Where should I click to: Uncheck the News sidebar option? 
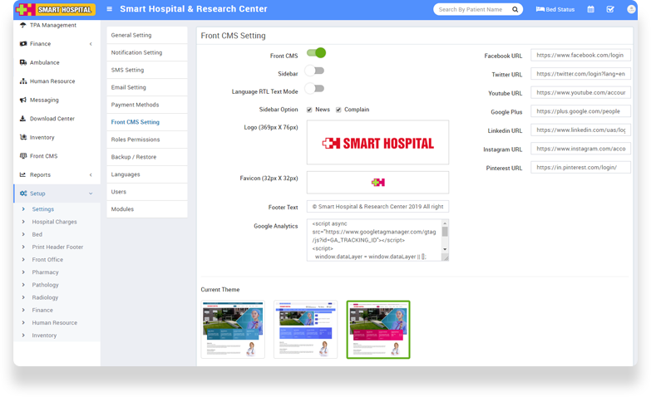point(309,110)
